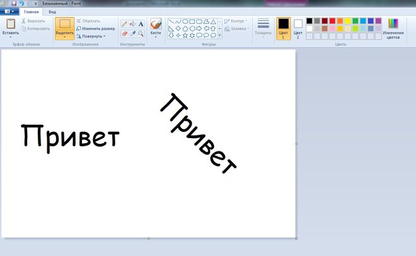Open the Кисти brushes dropdown arrow
This screenshot has width=416, height=256.
[156, 37]
